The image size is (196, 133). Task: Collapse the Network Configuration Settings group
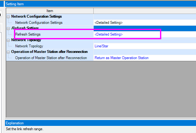pyautogui.click(x=8, y=17)
